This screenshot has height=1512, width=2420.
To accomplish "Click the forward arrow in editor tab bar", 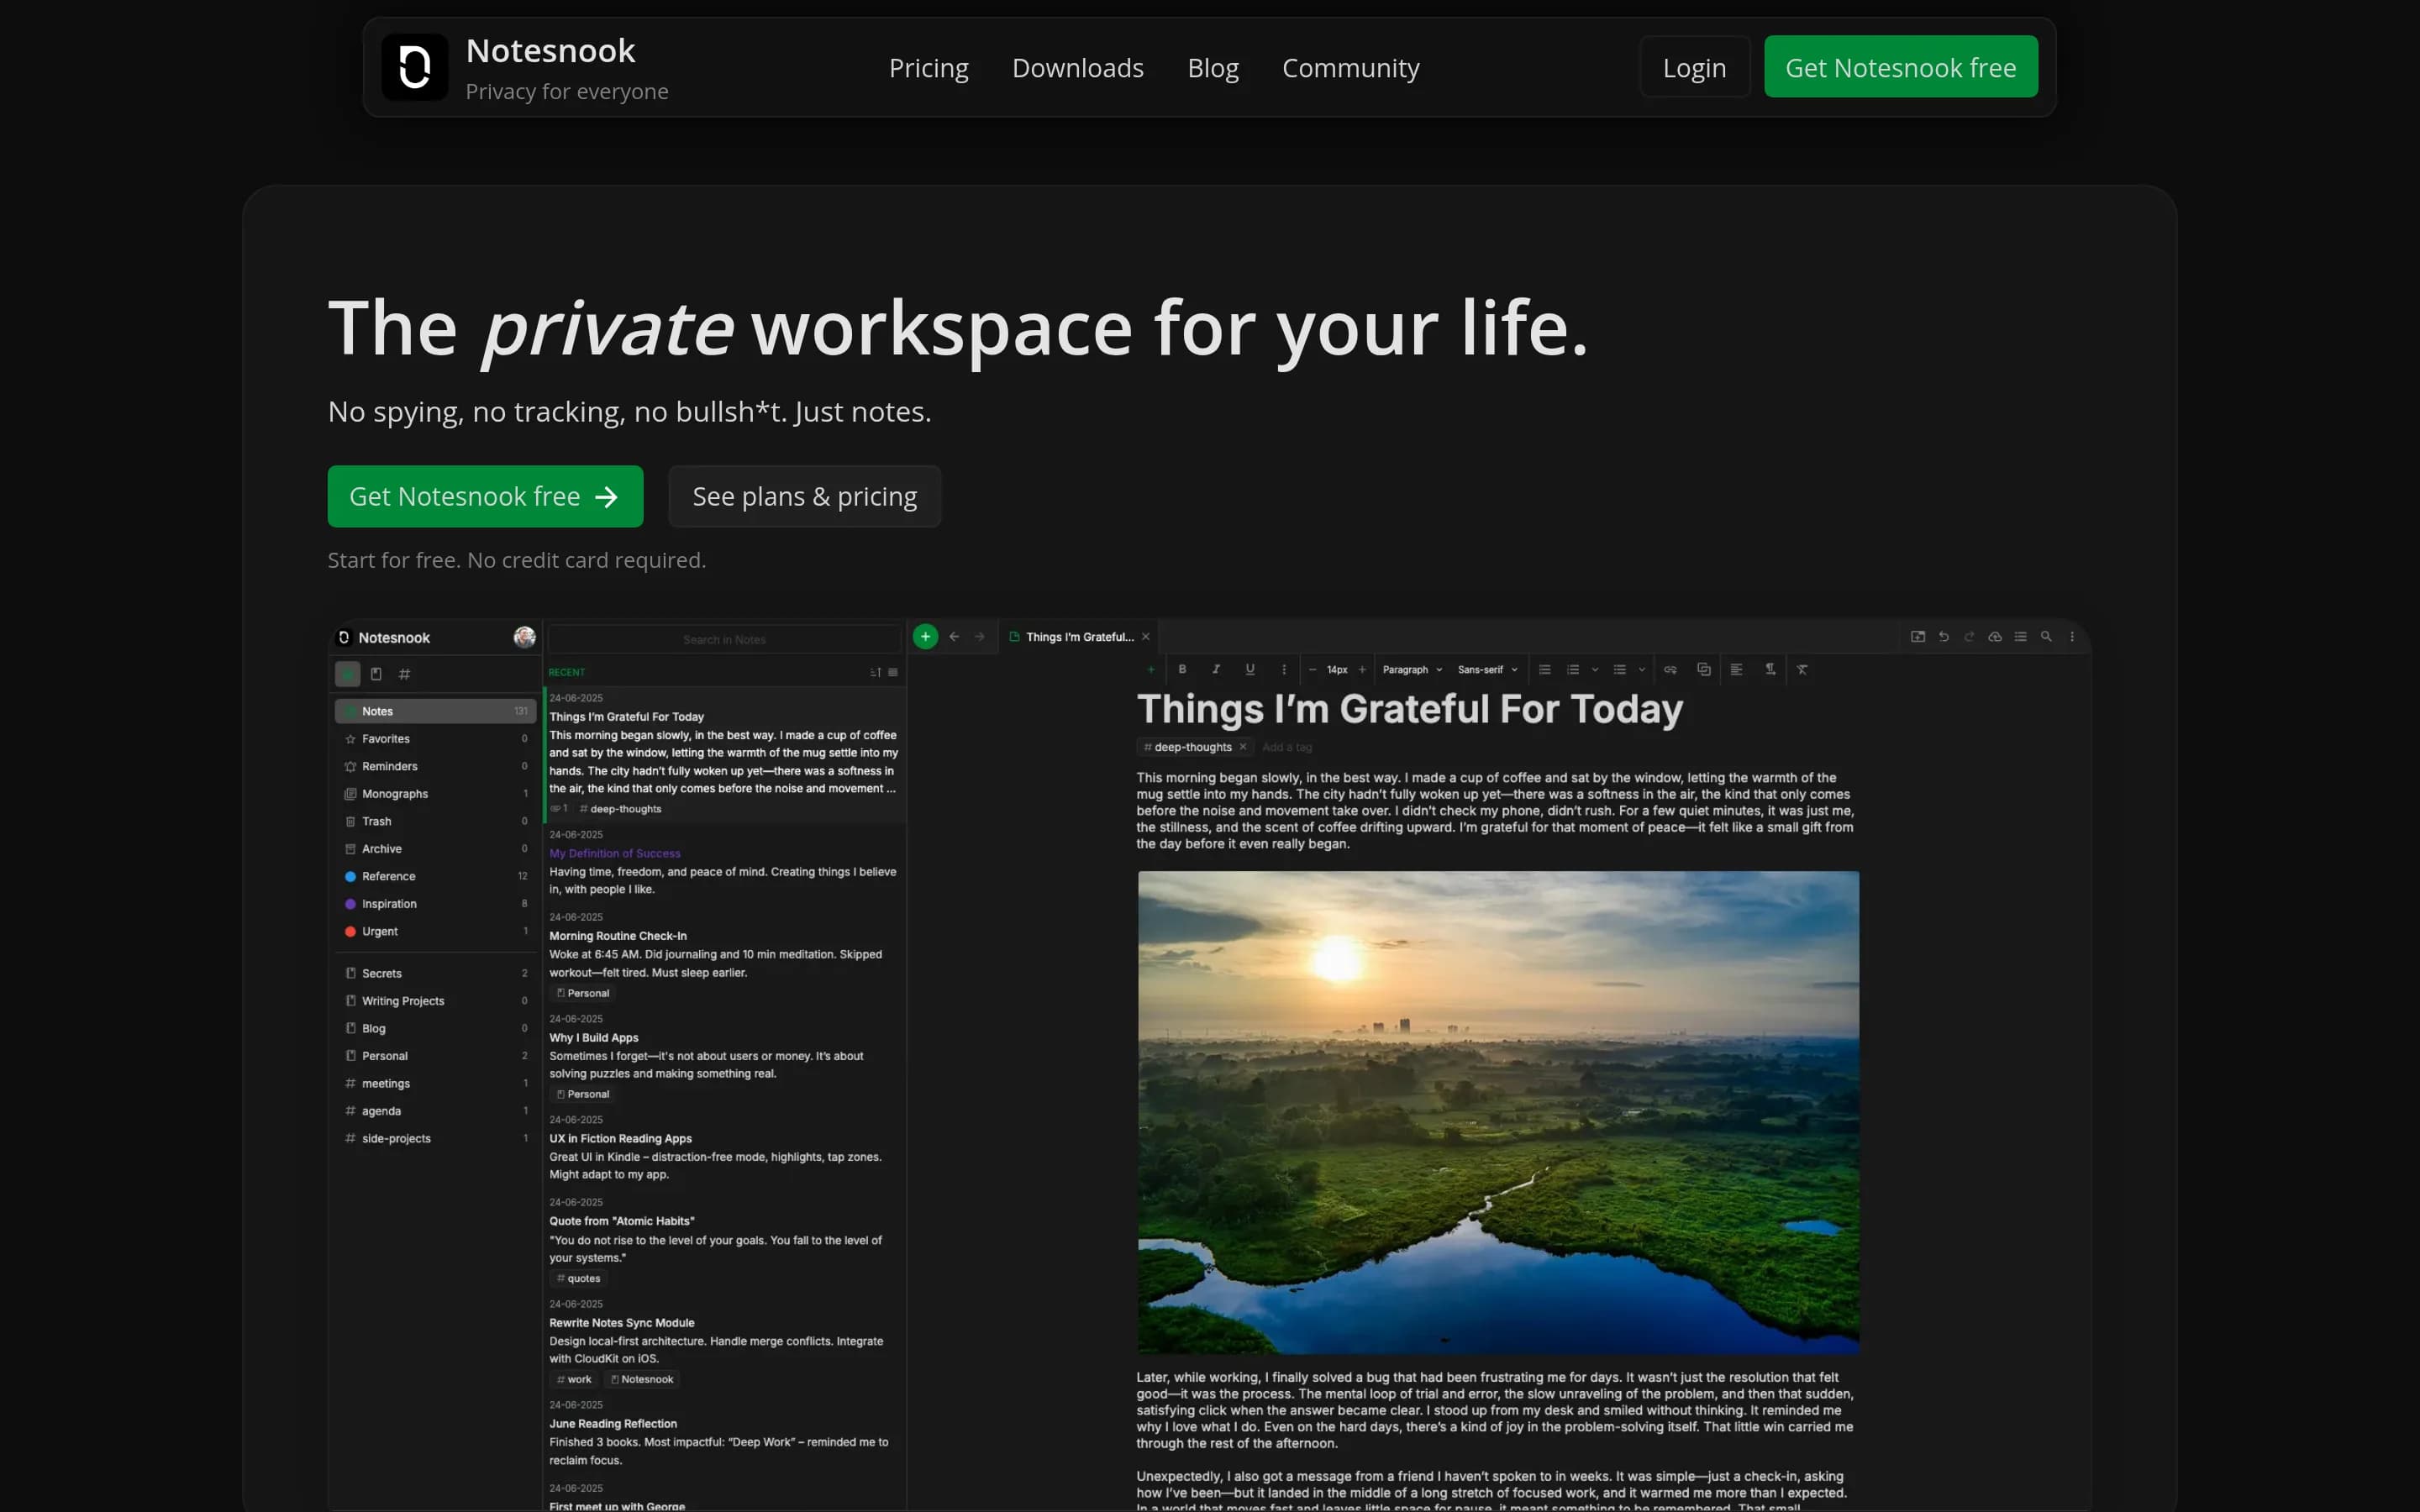I will pos(979,636).
